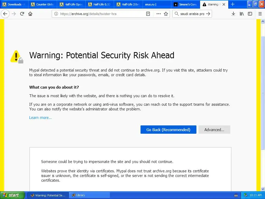The height and width of the screenshot is (199, 265).
Task: Click the keyboard icon in taskbar
Action: pos(236,195)
